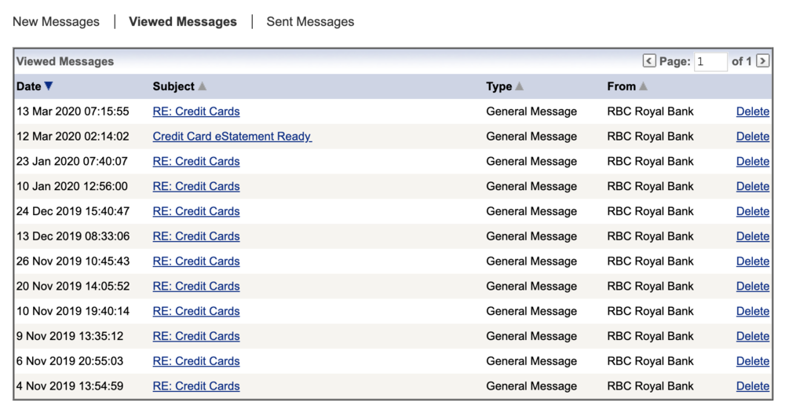This screenshot has width=785, height=413.
Task: Click the next page arrow icon
Action: (762, 61)
